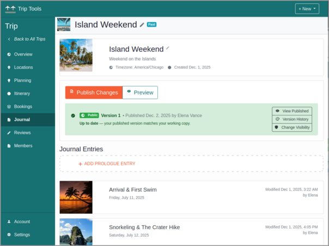Click pencil icon beside header Island Weekend title
This screenshot has width=329, height=246.
pos(142,24)
